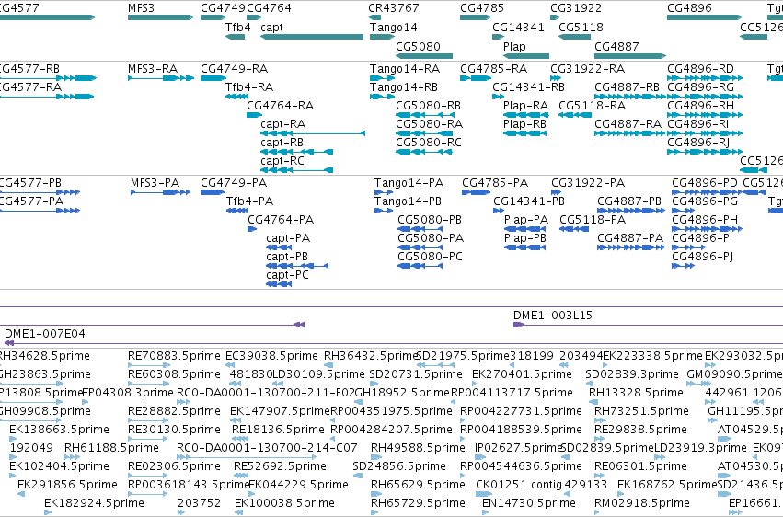This screenshot has height=517, width=783.
Task: Click the CG4896-RJ transcript glyph
Action: point(705,152)
